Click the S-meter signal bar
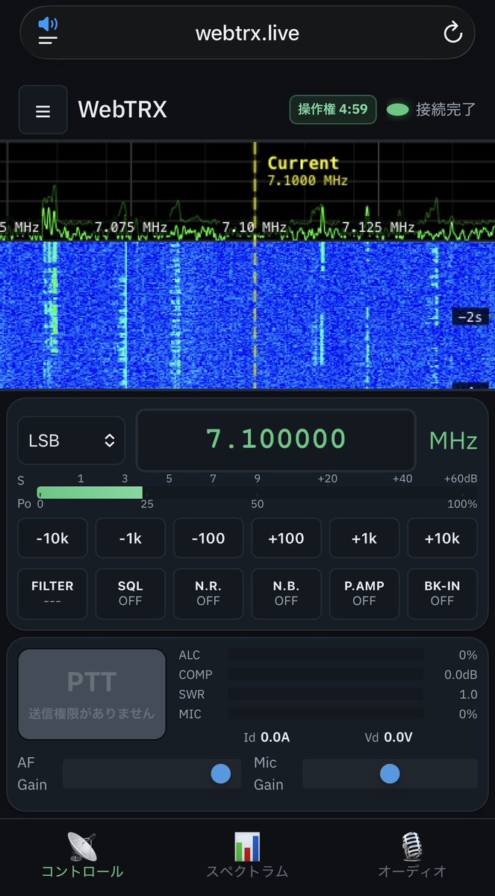Viewport: 495px width, 896px height. pos(257,493)
